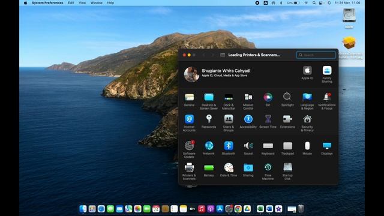The image size is (384, 216).
Task: Open Apple TV from the Dock
Action: pyautogui.click(x=192, y=209)
